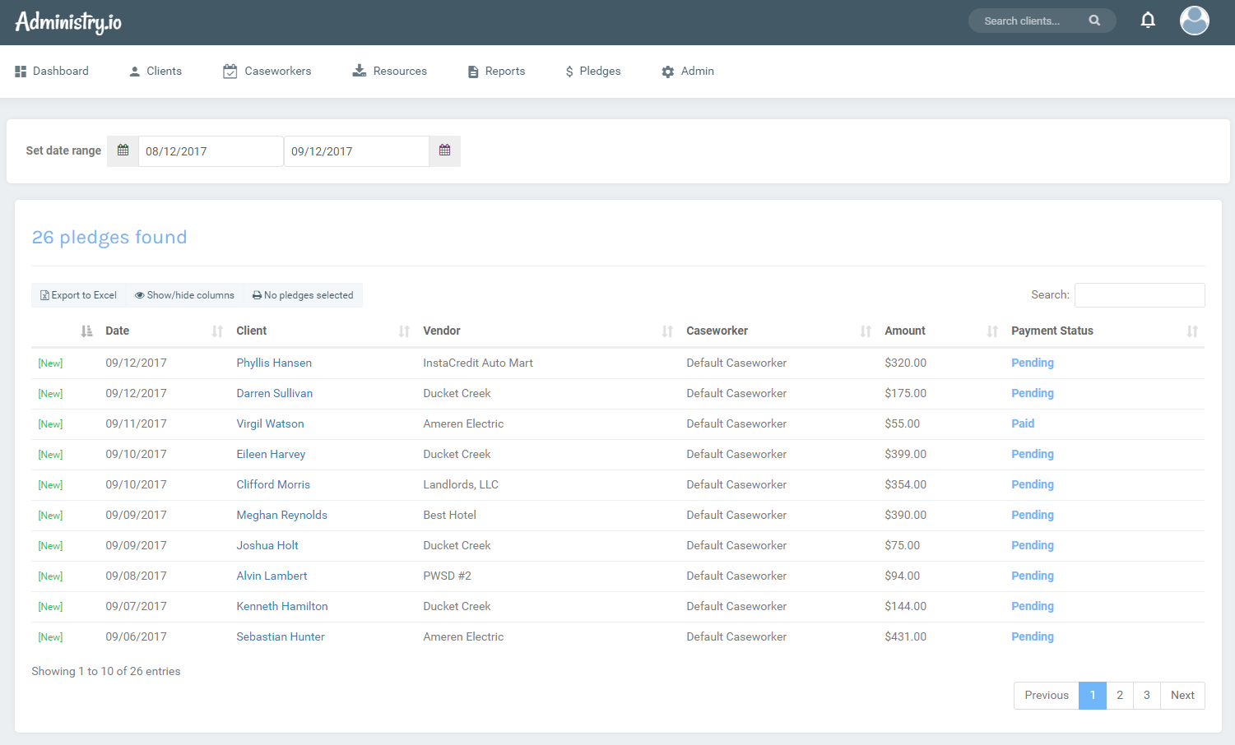Sort by Amount using its sort icon

992,331
